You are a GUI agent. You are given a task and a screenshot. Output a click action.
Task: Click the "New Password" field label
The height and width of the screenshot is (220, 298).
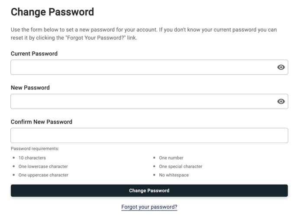30,88
